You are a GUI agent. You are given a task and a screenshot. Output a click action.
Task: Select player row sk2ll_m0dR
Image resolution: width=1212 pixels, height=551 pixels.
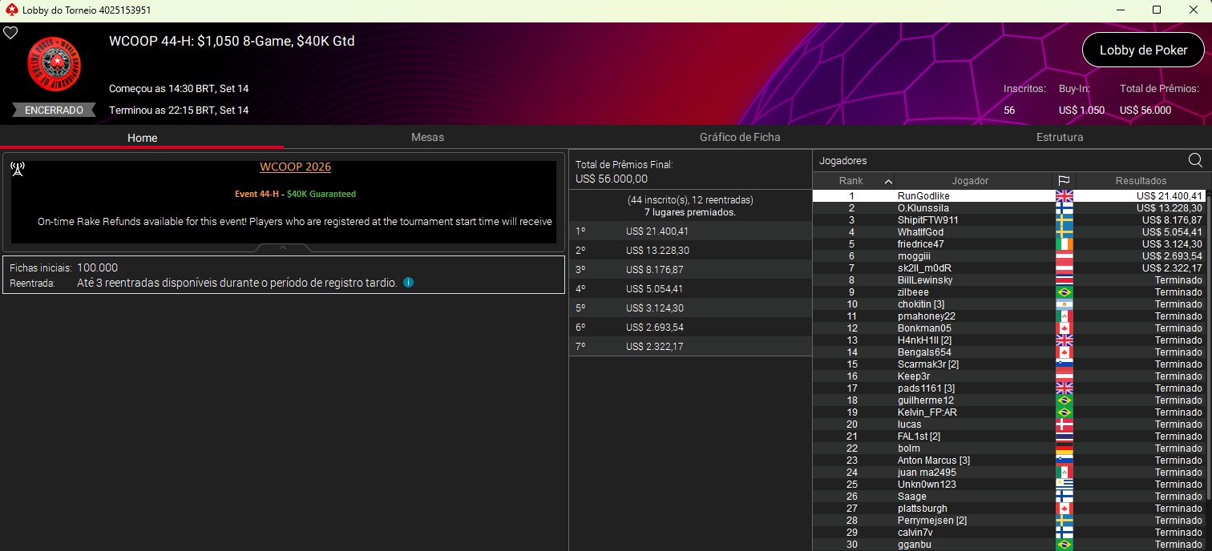(x=1009, y=268)
